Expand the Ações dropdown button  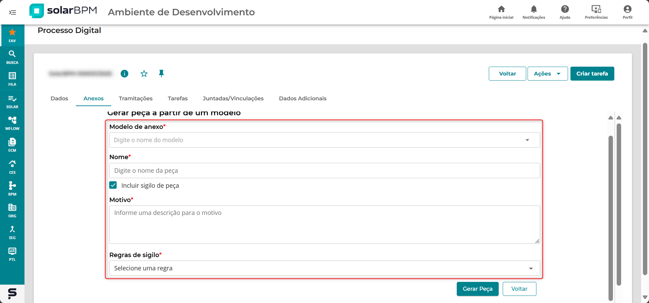pyautogui.click(x=547, y=74)
